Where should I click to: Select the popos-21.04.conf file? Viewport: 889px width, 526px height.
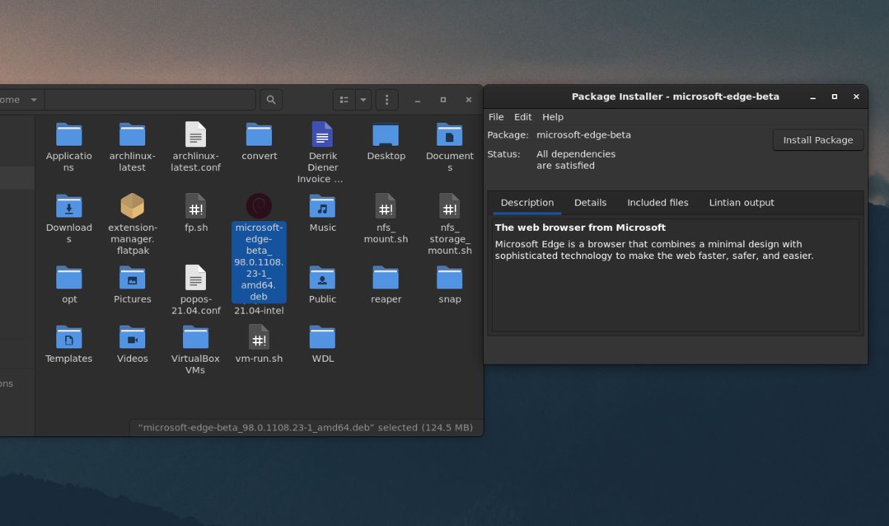195,279
